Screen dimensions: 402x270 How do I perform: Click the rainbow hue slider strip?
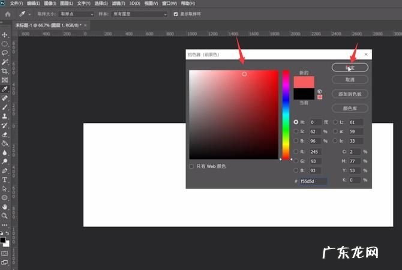286,114
